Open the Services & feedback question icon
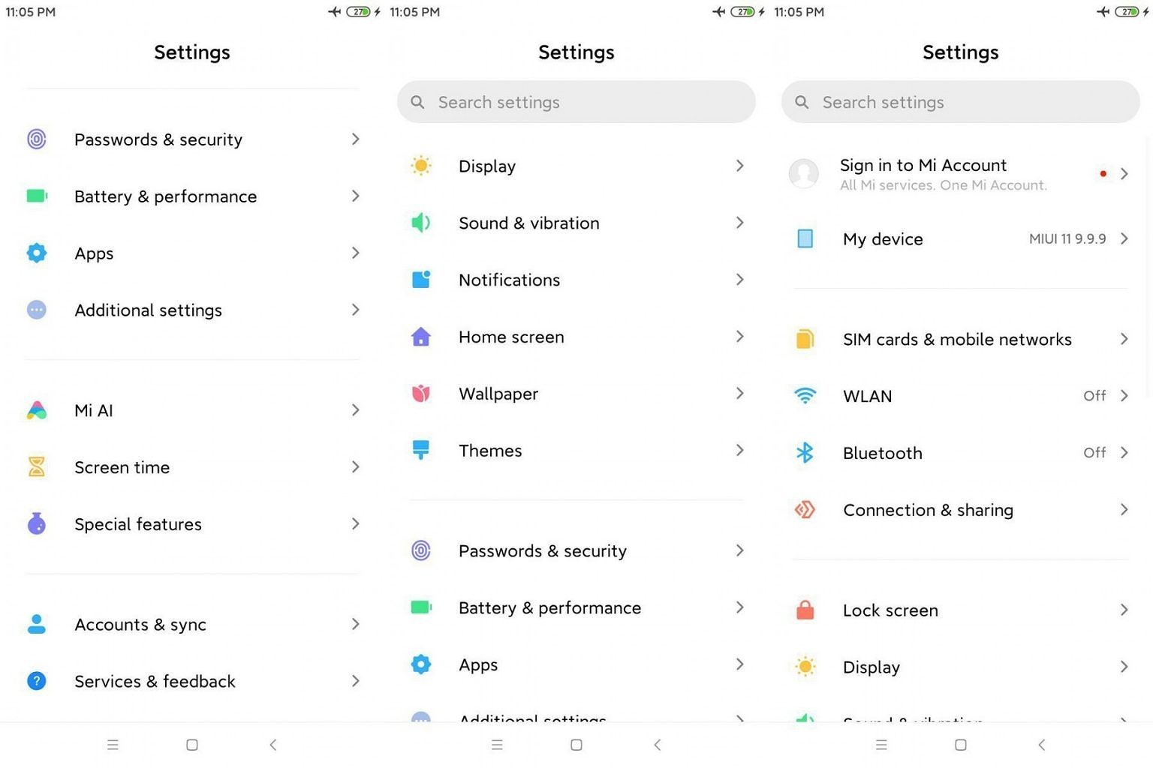This screenshot has height=768, width=1153. [x=36, y=681]
